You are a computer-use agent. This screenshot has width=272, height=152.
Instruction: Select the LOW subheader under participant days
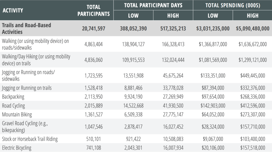133,15
